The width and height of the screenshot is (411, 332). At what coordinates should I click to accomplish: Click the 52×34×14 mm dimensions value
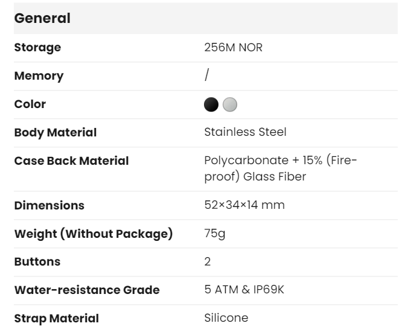pyautogui.click(x=244, y=205)
